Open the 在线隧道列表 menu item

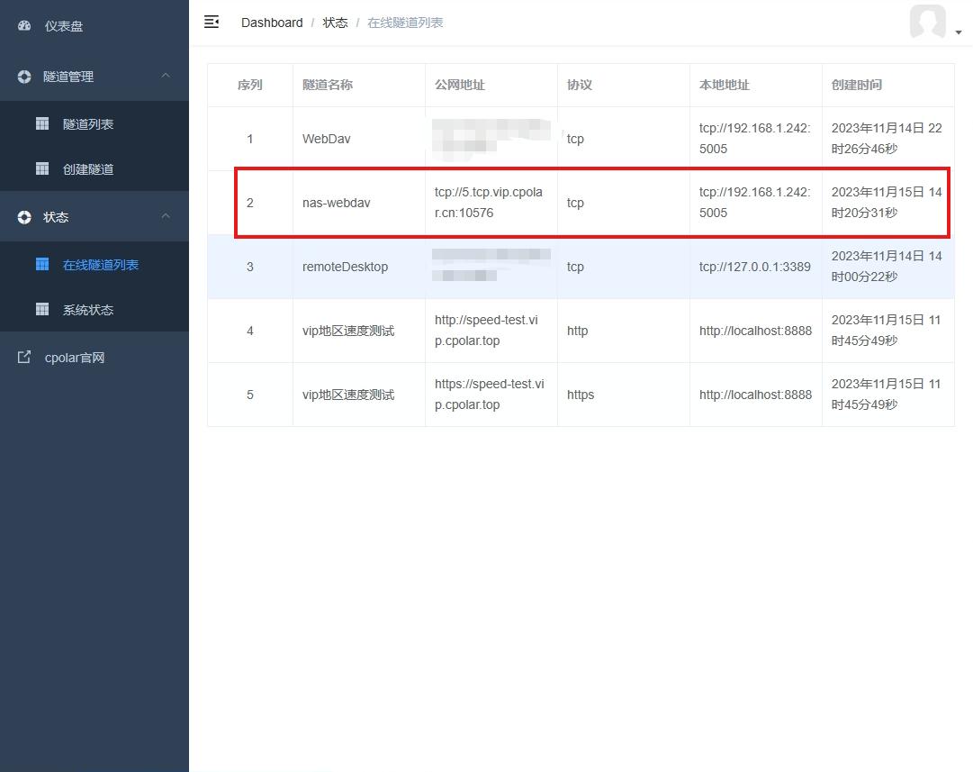[x=95, y=265]
